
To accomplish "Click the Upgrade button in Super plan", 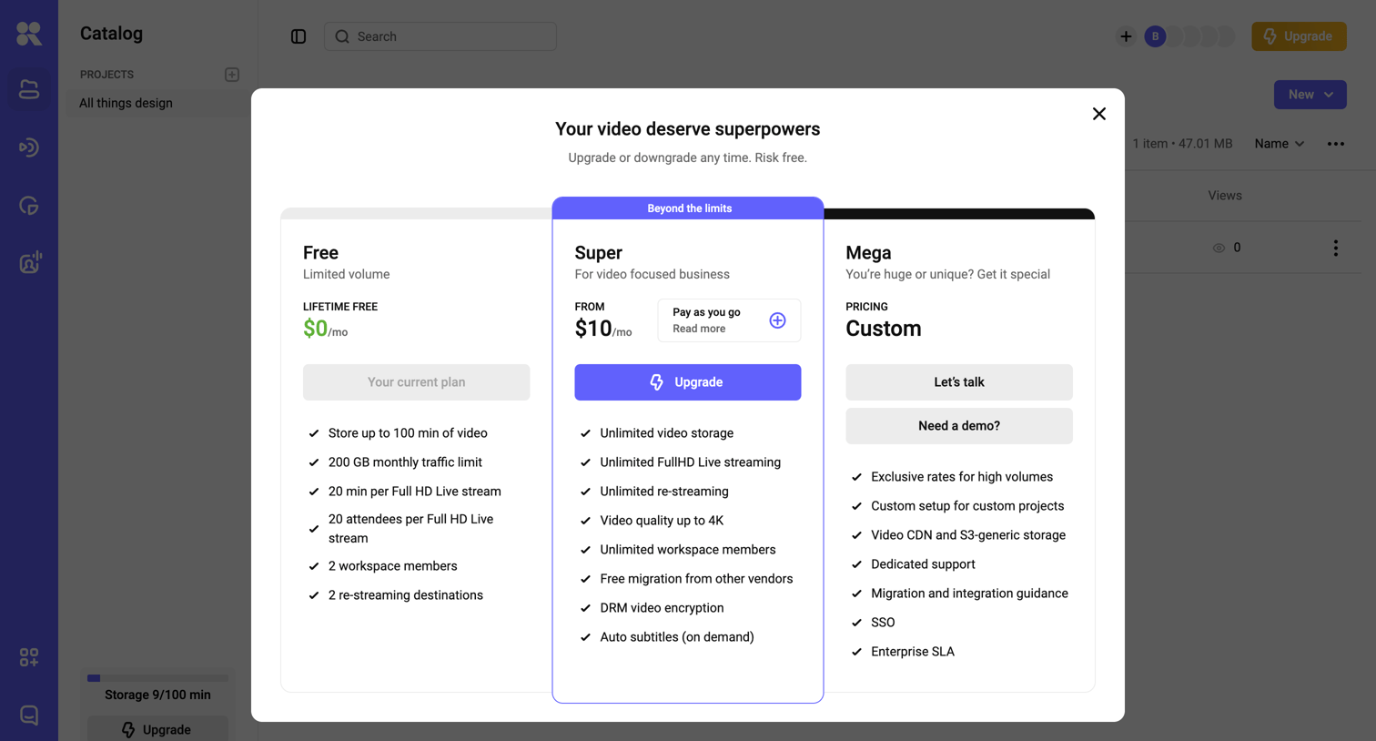I will point(687,382).
